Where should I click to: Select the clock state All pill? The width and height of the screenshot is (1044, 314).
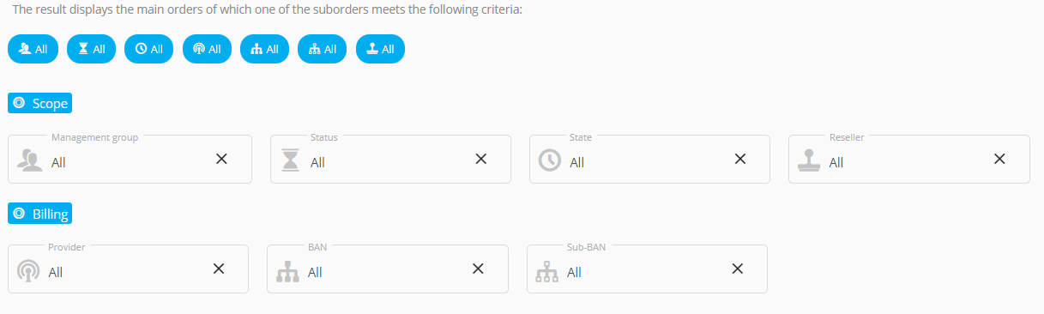pos(149,49)
